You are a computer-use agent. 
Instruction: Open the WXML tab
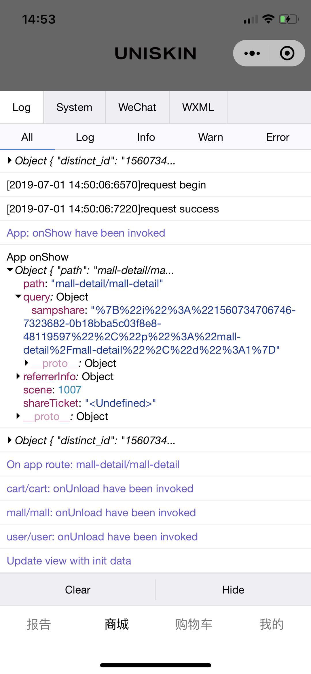198,107
